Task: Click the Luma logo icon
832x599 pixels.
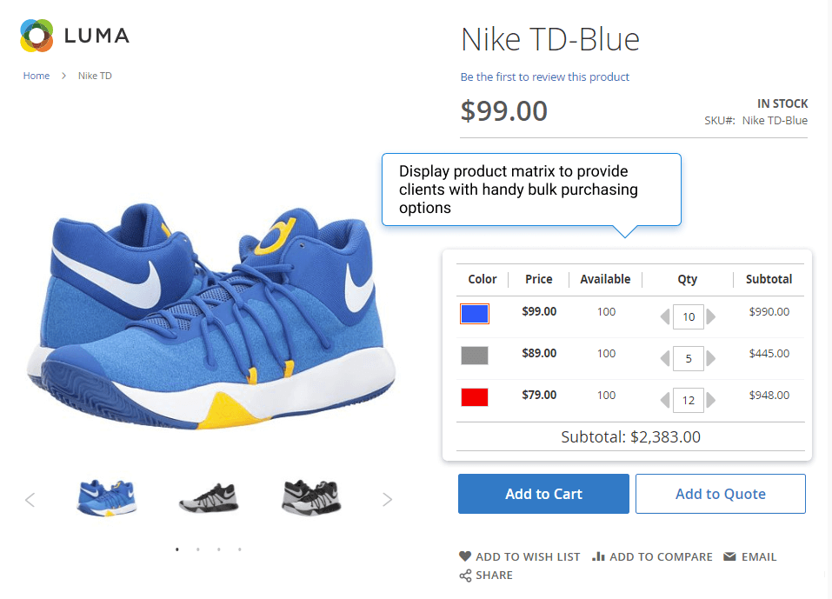Action: click(x=37, y=36)
